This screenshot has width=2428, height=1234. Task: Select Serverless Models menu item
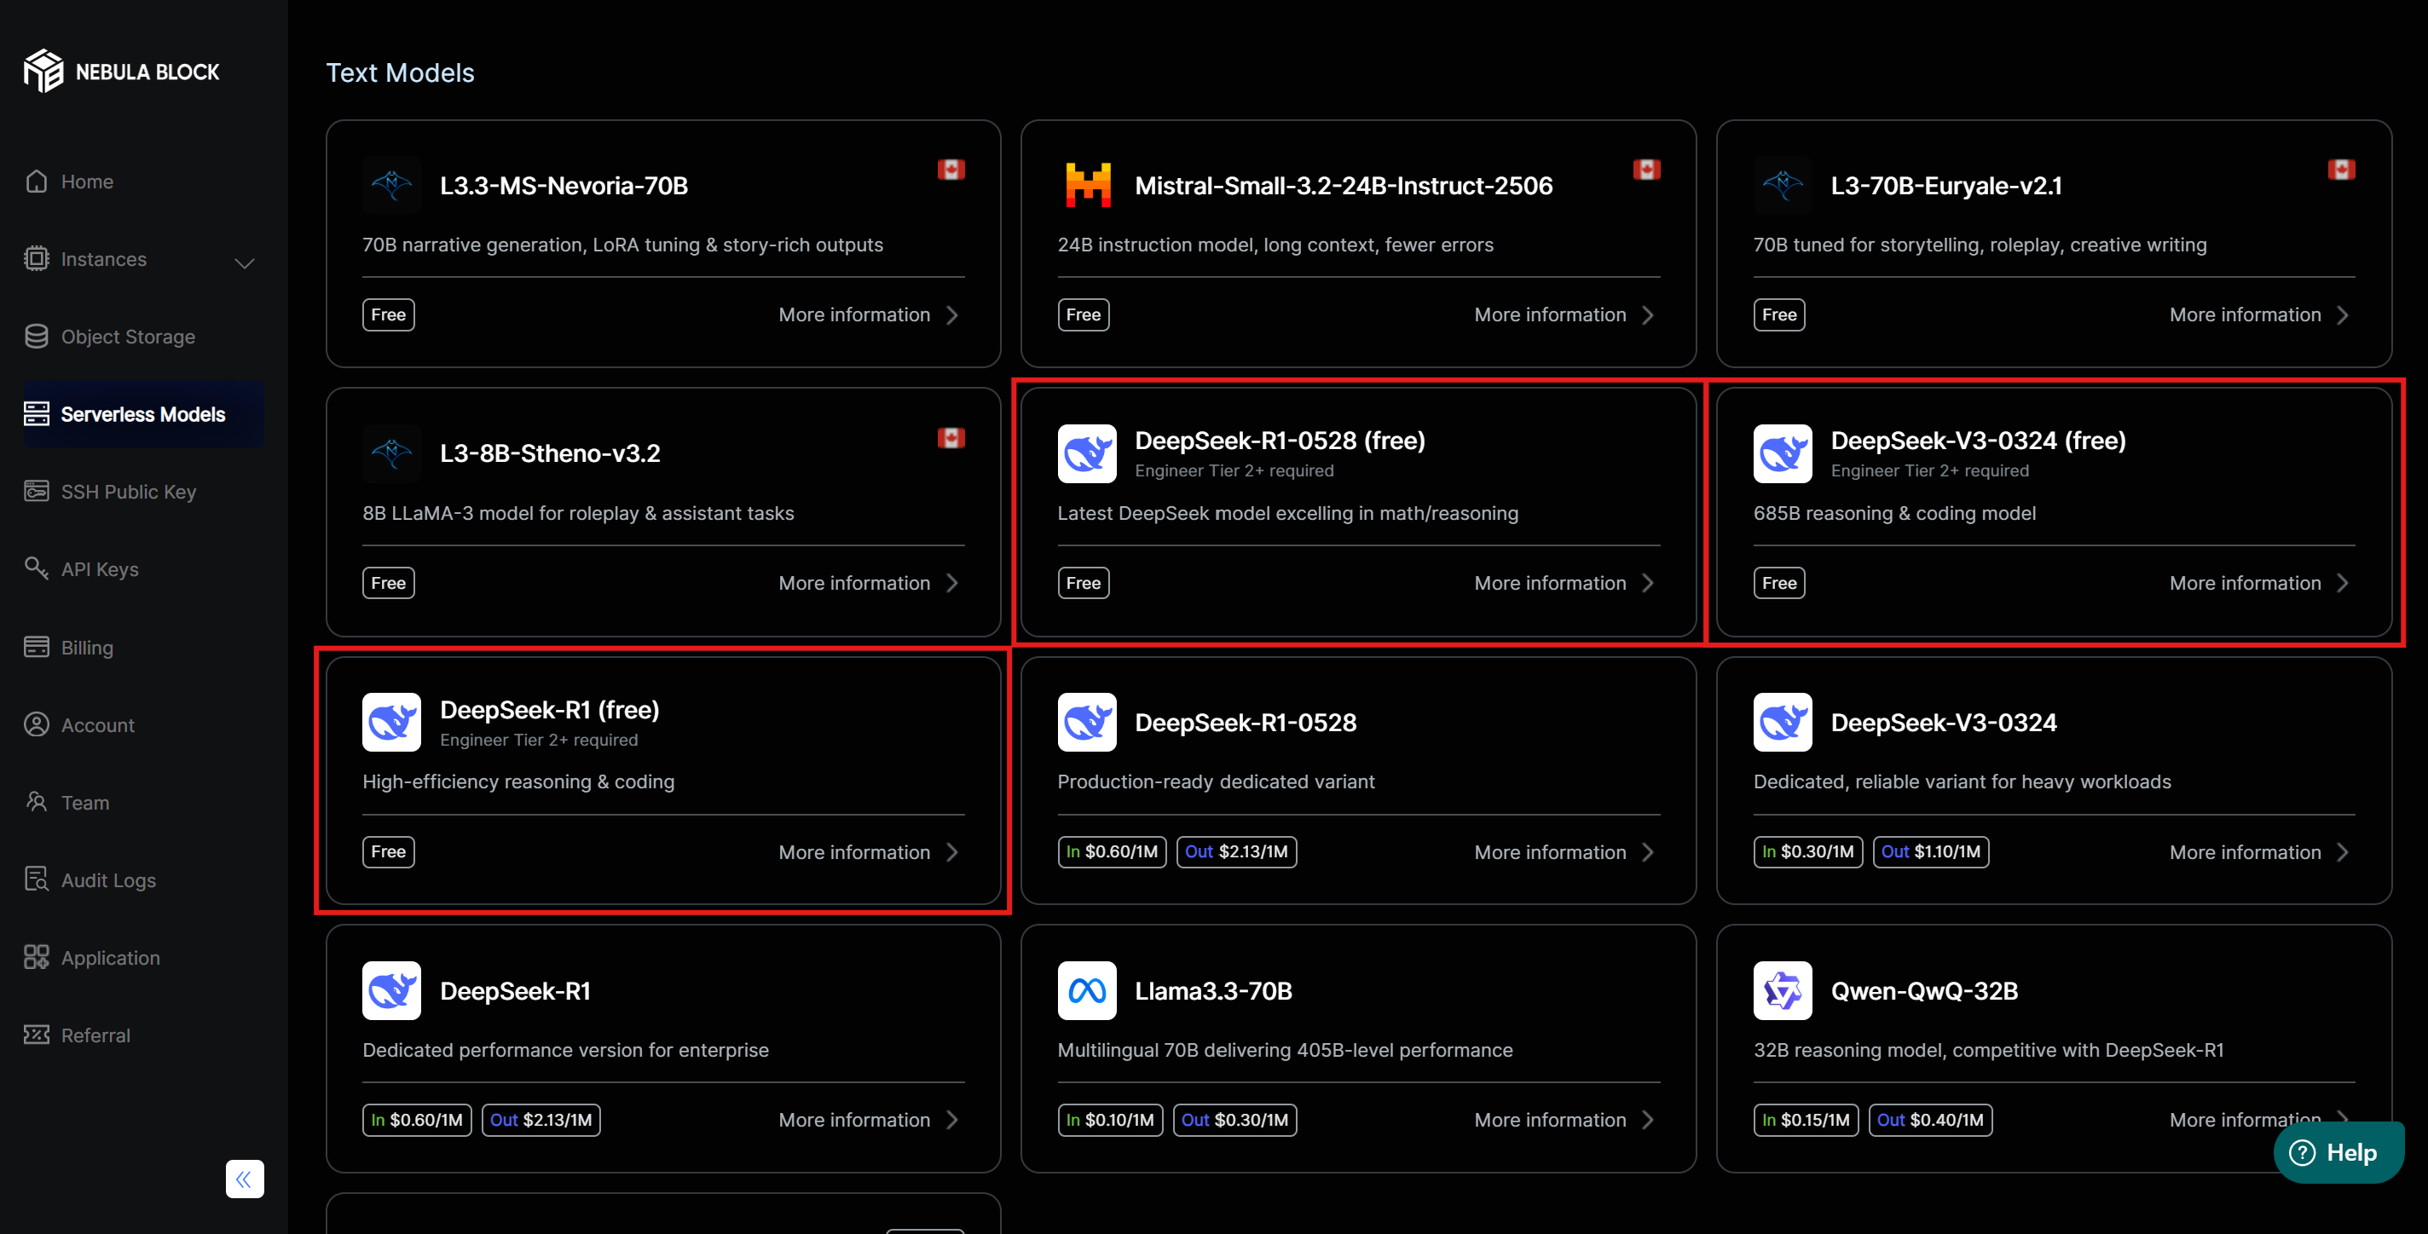143,413
